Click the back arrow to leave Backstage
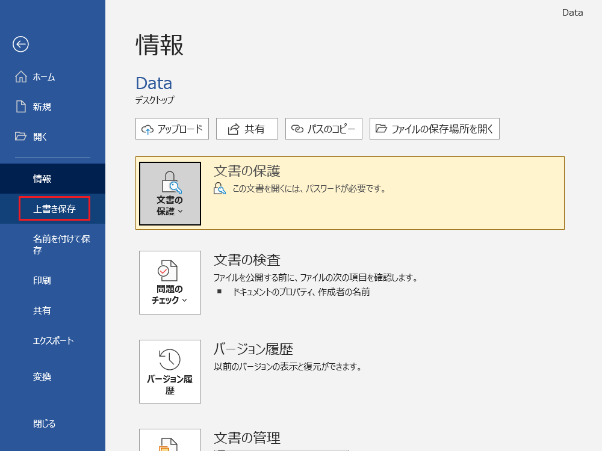Viewport: 602px width, 451px height. [x=20, y=44]
